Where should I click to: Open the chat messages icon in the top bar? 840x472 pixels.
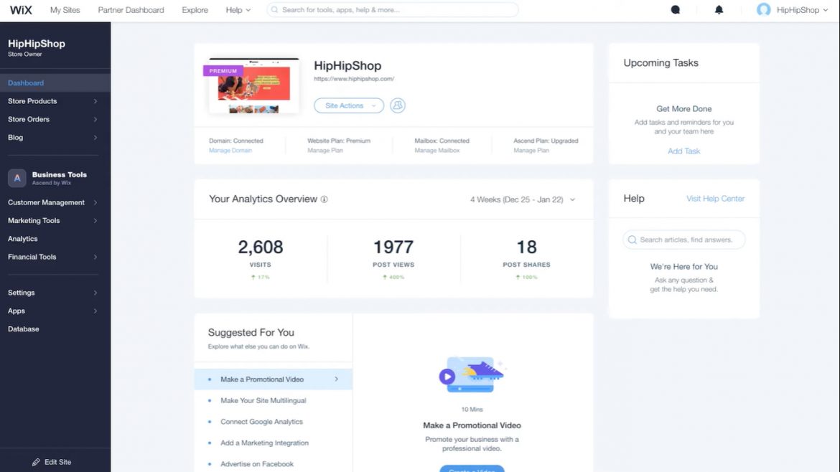pyautogui.click(x=673, y=9)
